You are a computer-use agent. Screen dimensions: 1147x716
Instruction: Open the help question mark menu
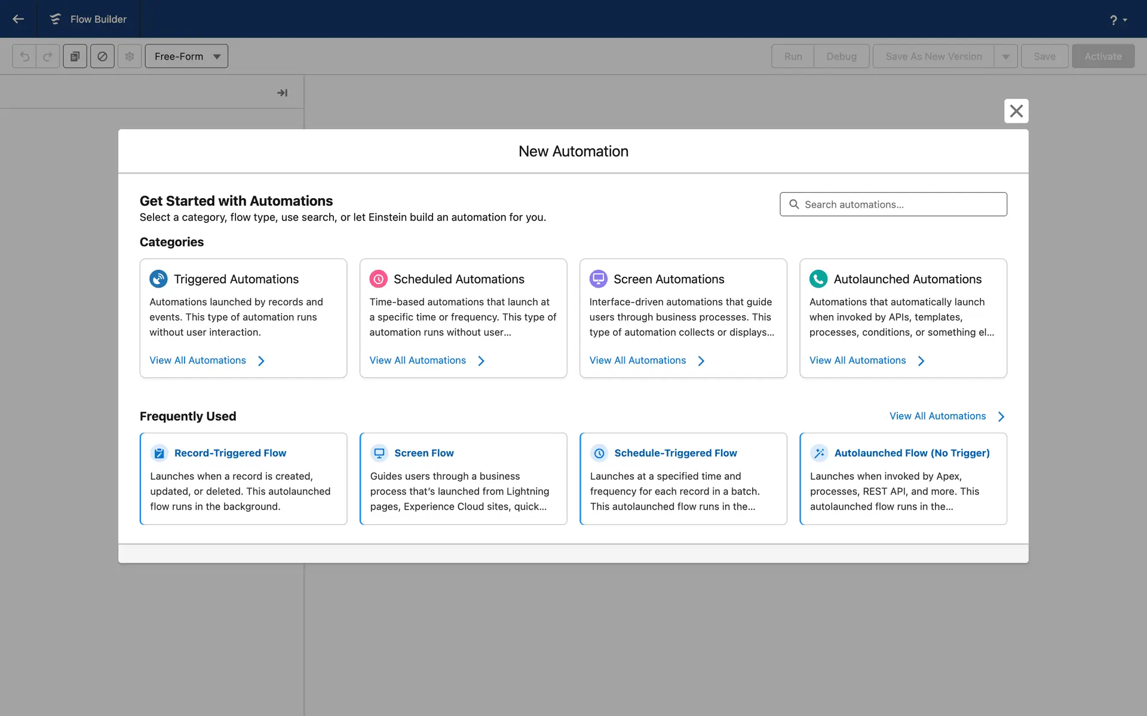pyautogui.click(x=1118, y=20)
